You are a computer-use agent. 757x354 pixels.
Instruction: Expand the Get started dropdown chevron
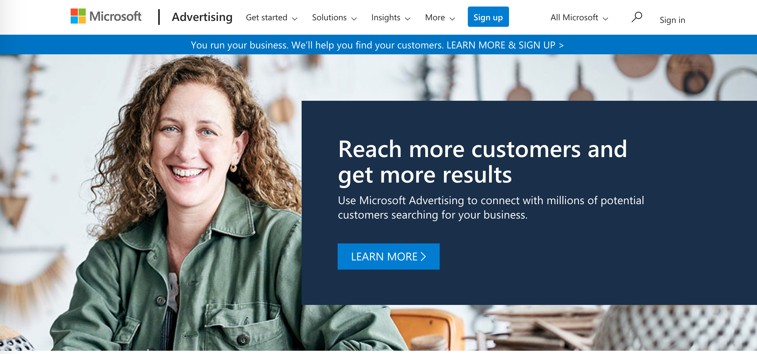(295, 19)
